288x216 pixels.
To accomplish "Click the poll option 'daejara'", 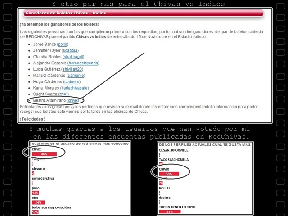I will 165,198.
